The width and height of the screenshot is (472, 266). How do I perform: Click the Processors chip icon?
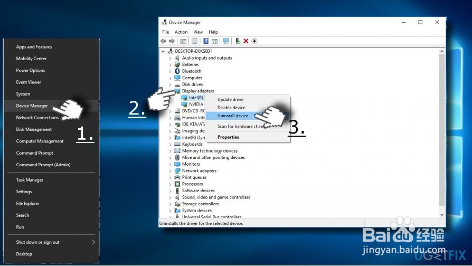tap(177, 184)
